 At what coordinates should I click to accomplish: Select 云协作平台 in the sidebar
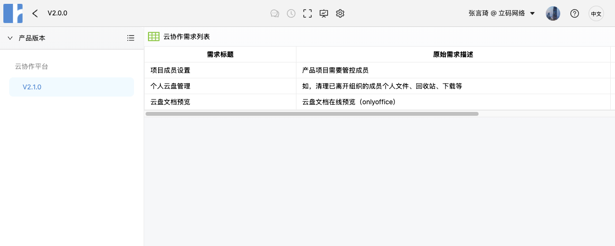point(32,66)
